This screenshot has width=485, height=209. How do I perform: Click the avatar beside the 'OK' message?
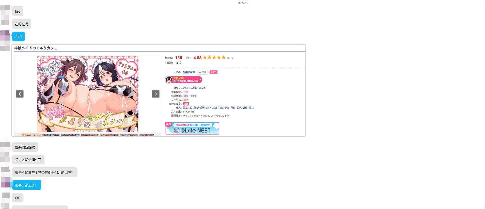coord(6,198)
